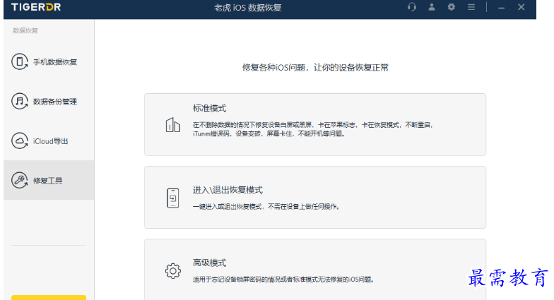Screen dimensions: 554x300
Task: Click the 高级模式 gear icon
Action: (172, 271)
